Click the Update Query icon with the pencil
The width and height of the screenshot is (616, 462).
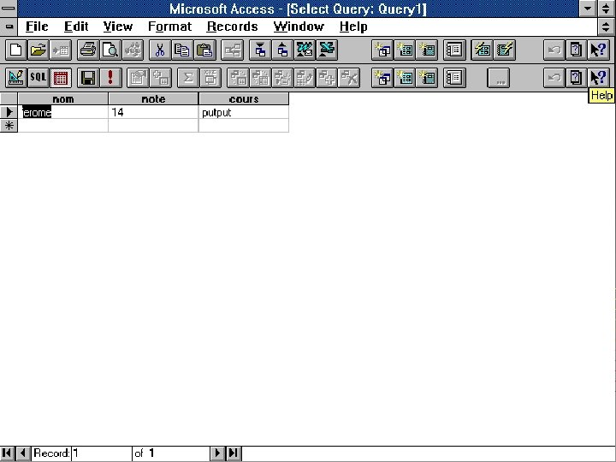pyautogui.click(x=305, y=78)
